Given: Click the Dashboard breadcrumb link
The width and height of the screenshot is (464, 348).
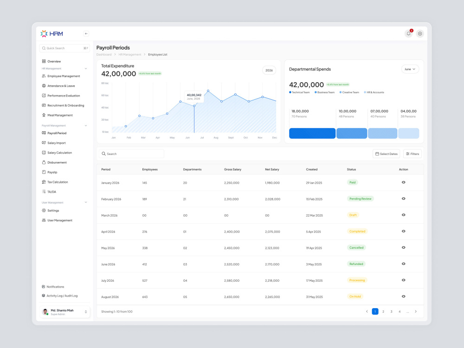Looking at the screenshot, I should coord(104,55).
